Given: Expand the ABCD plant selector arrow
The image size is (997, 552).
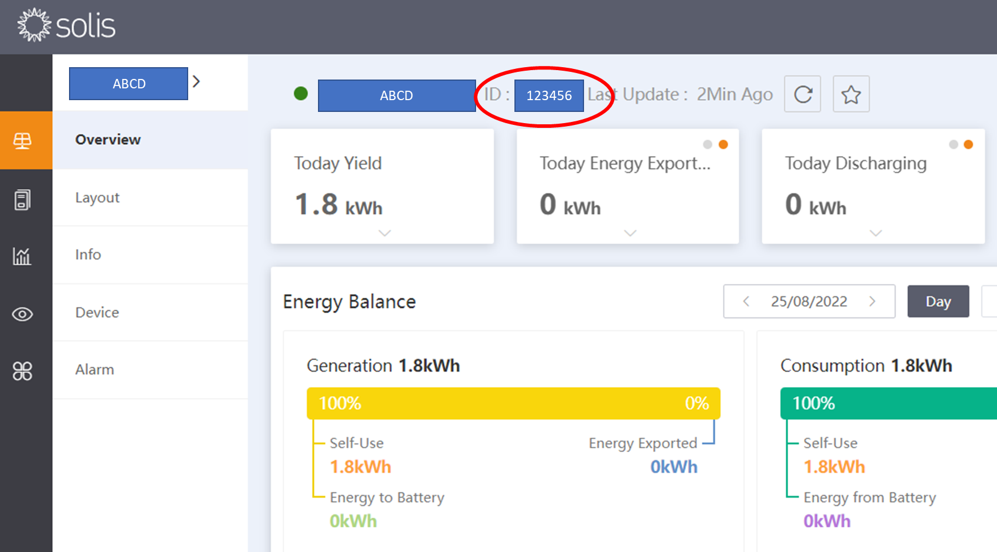Looking at the screenshot, I should click(x=196, y=82).
